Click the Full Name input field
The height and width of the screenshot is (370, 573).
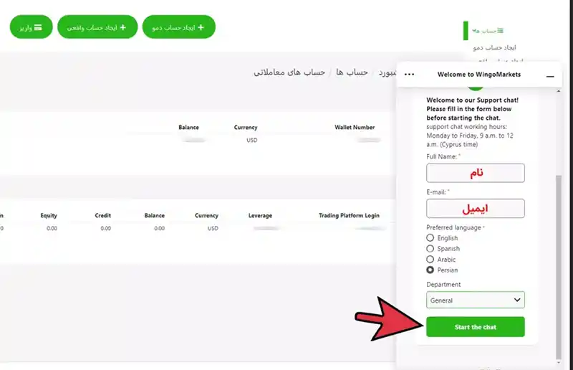coord(475,173)
